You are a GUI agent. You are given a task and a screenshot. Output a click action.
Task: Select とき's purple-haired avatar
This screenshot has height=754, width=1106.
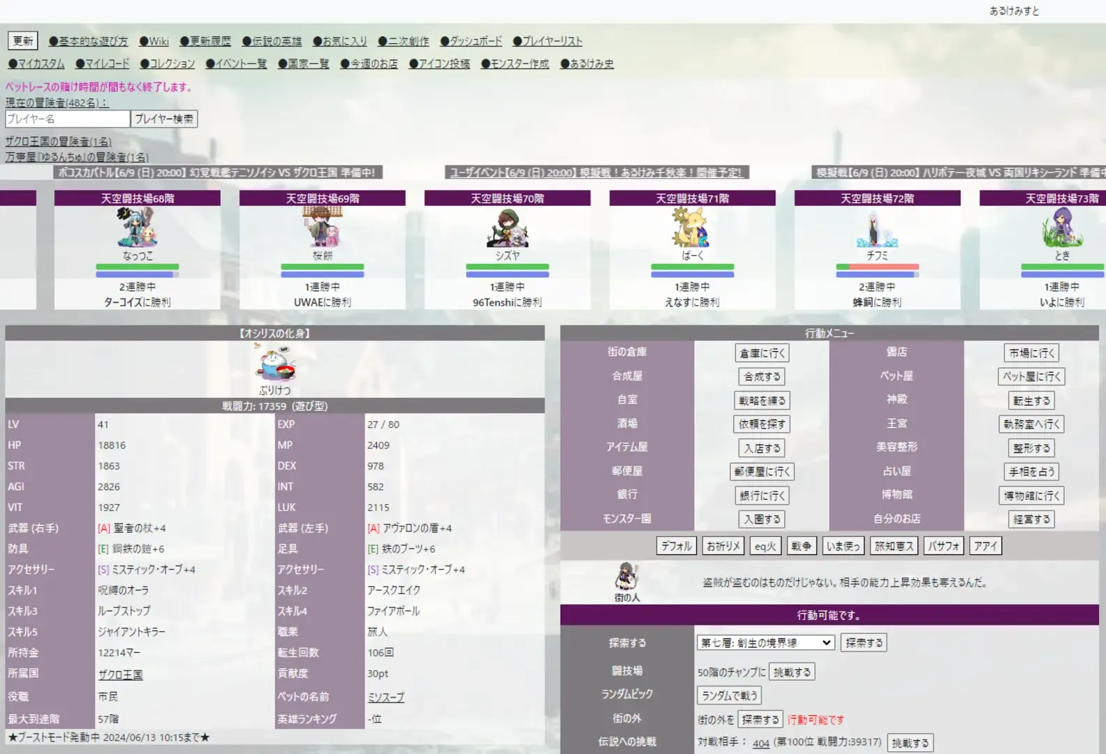tap(1061, 228)
